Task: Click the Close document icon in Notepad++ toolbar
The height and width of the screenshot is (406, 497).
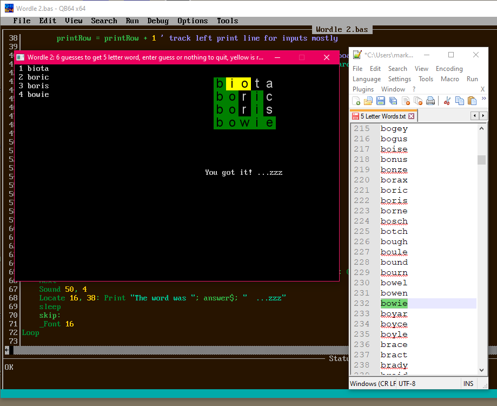Action: pos(406,101)
